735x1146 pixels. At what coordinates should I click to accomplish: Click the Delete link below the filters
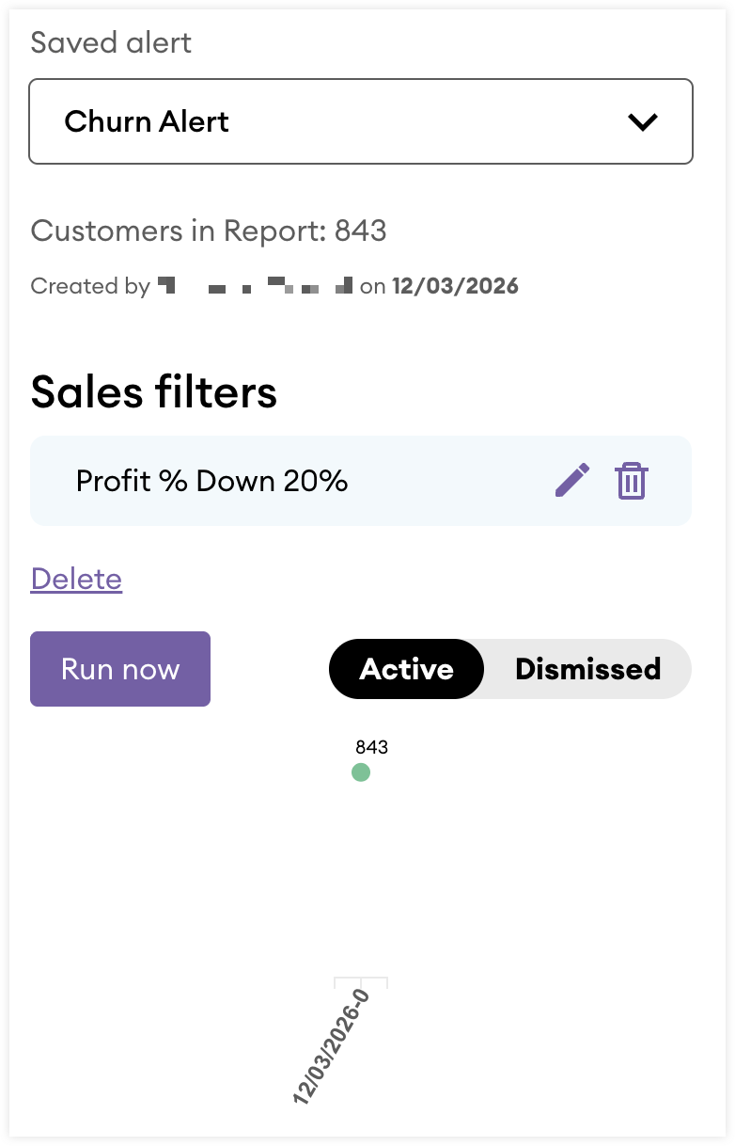coord(76,579)
